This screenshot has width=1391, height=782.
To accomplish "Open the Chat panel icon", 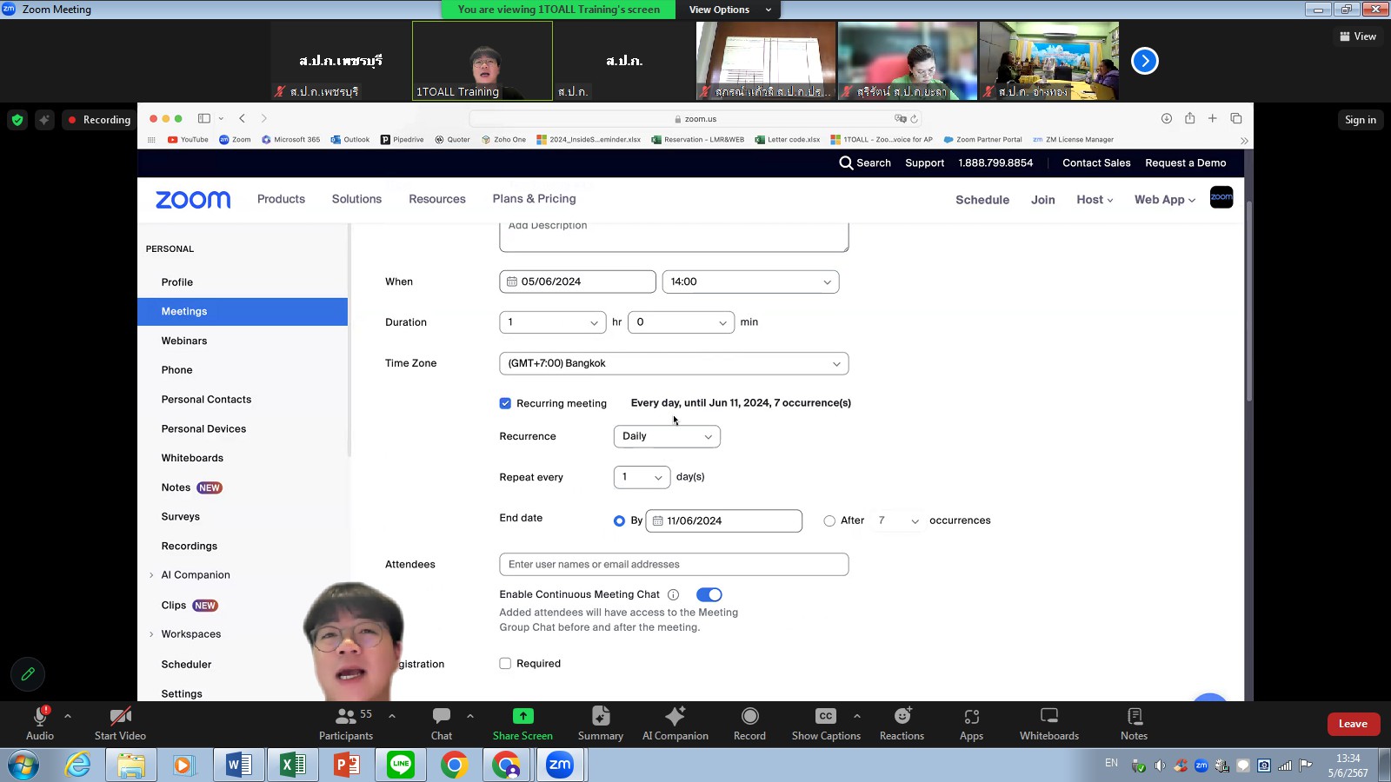I will [x=442, y=716].
